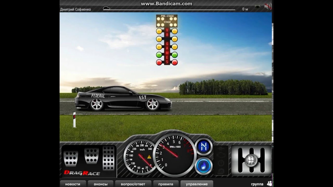Click the 0 м distance readout
This screenshot has height=187, width=333.
[x=245, y=9]
